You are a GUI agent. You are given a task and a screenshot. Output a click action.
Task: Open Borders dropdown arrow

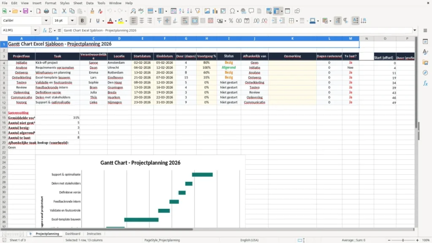point(297,21)
